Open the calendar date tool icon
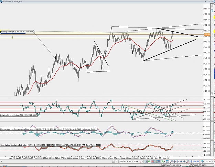 168,162
